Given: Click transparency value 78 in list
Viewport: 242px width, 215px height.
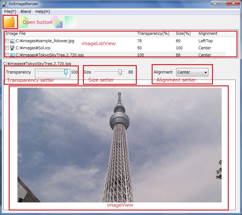Looking at the screenshot, I should [139, 41].
